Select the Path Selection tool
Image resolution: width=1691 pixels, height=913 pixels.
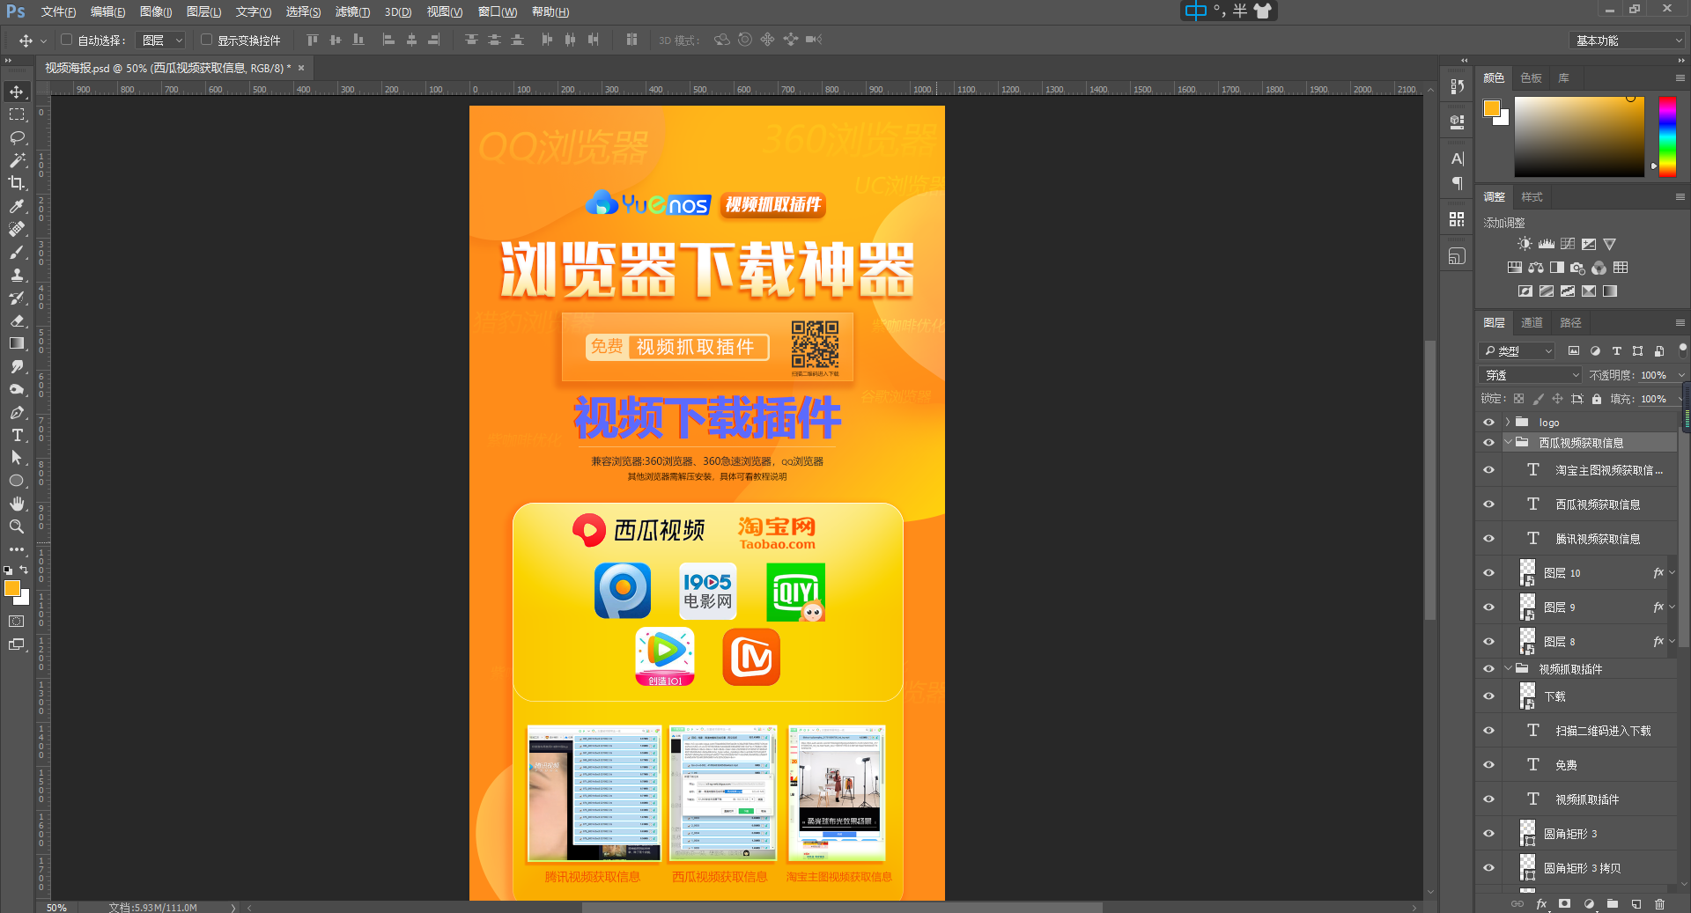pyautogui.click(x=17, y=458)
